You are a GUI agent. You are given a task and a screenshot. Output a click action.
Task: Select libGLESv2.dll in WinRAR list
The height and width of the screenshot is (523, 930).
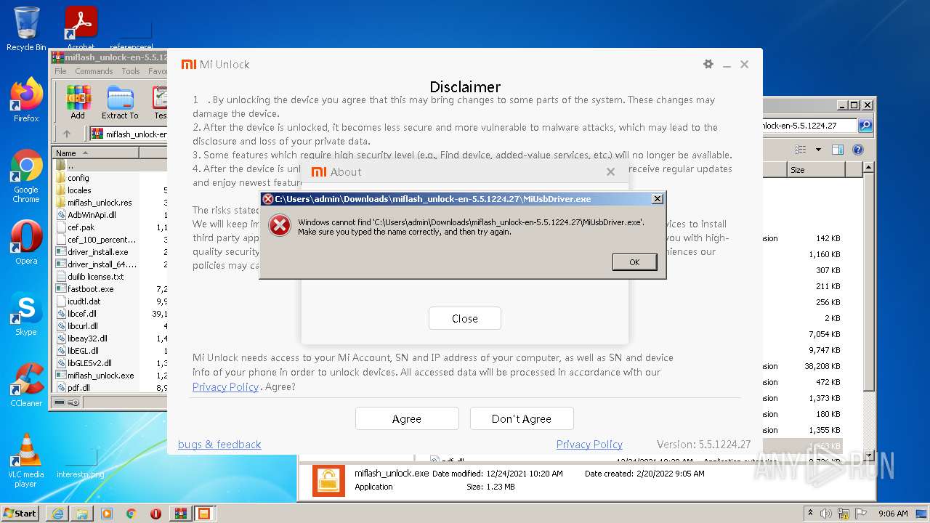pos(89,363)
